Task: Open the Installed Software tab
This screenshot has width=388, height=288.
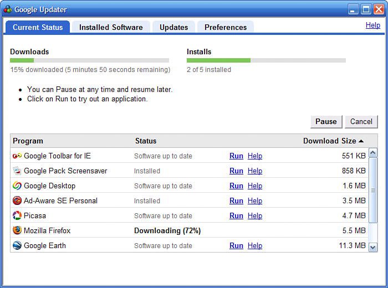Action: click(x=111, y=27)
